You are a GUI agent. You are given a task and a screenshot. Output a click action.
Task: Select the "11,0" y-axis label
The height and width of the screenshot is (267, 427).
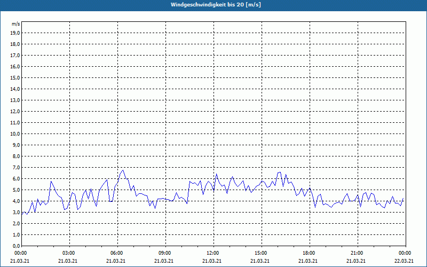click(15, 123)
